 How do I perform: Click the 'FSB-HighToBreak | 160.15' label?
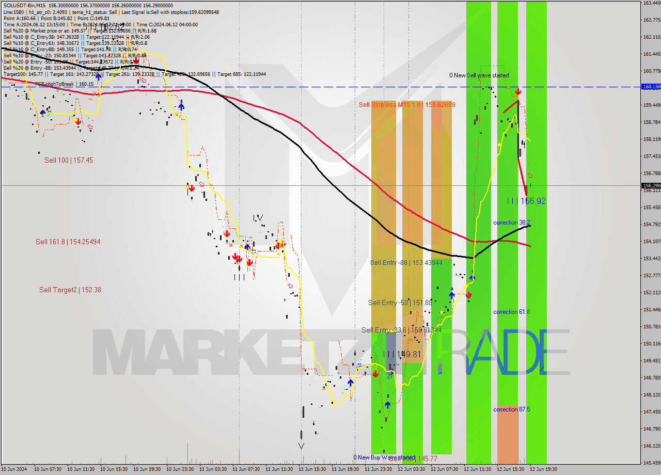tap(64, 84)
